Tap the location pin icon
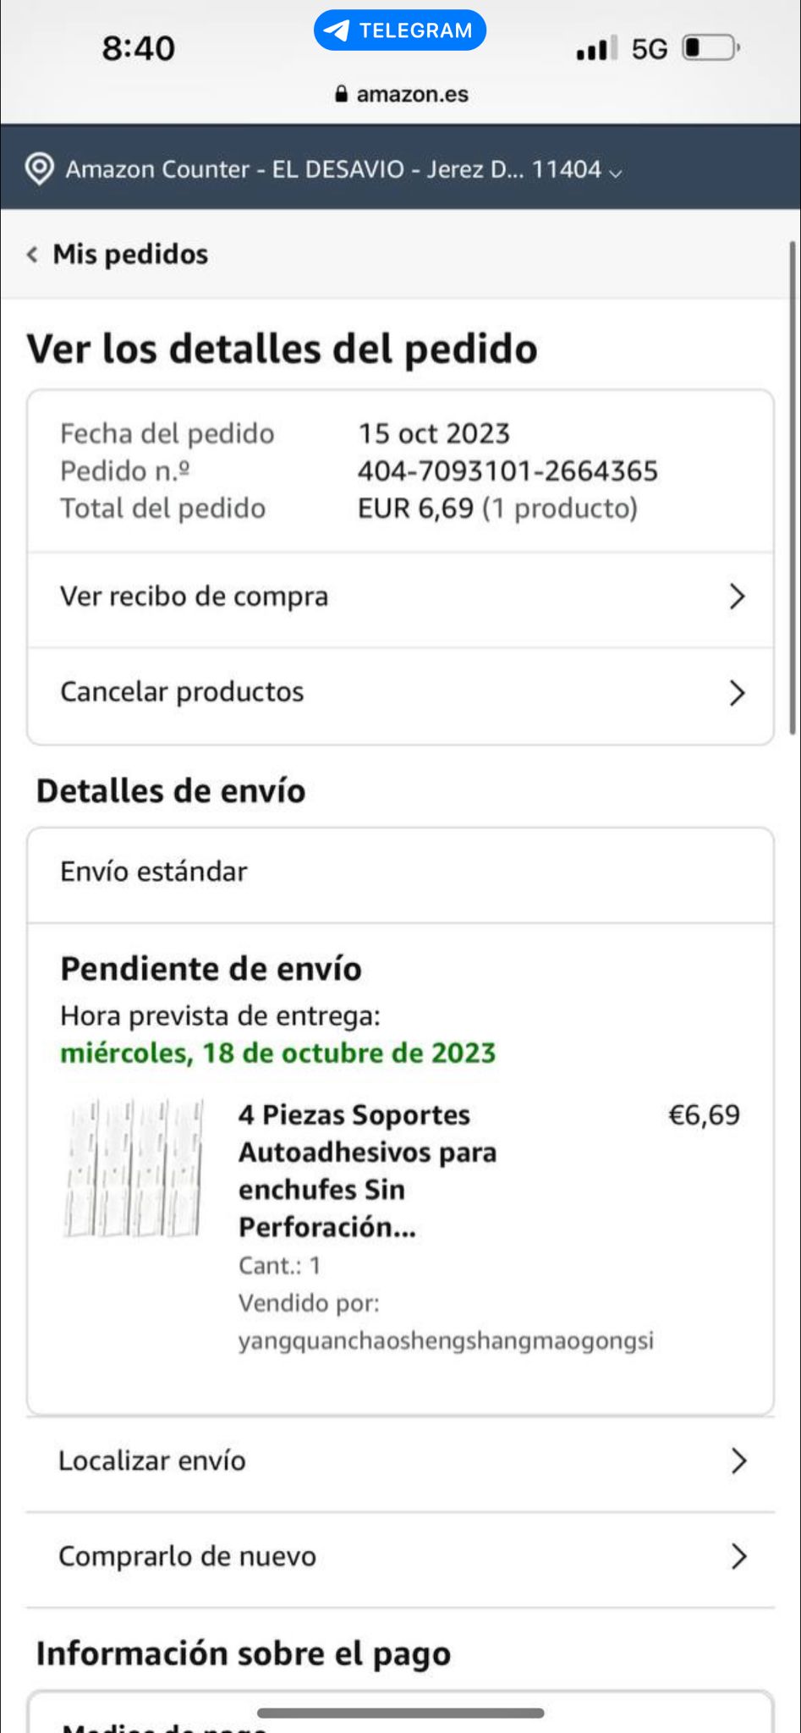 pyautogui.click(x=39, y=168)
